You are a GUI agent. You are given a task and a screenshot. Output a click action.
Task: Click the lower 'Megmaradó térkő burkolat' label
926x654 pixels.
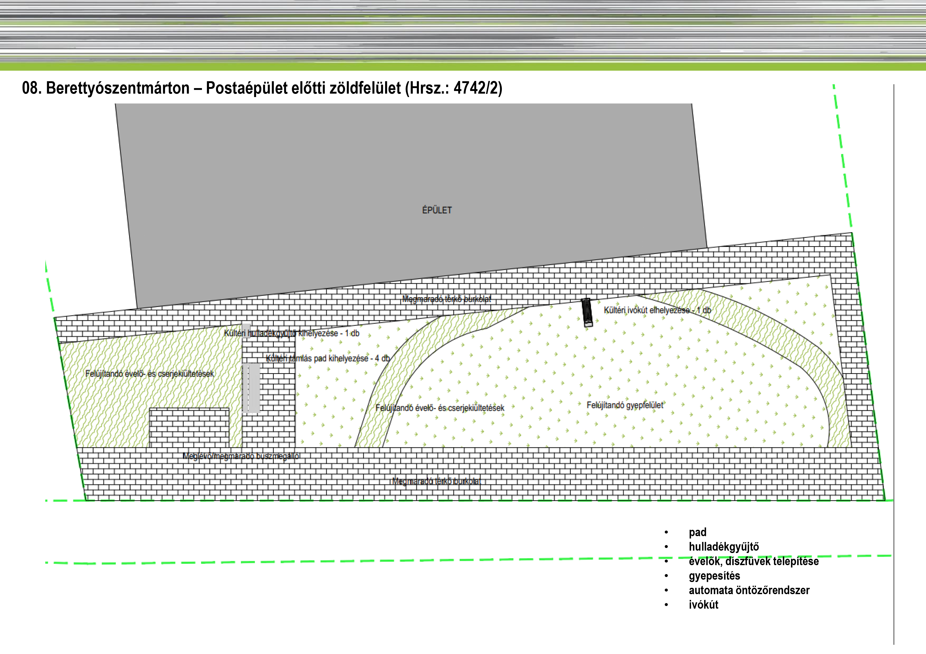436,481
